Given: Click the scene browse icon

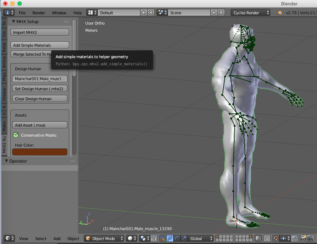Looking at the screenshot, I should pos(162,13).
